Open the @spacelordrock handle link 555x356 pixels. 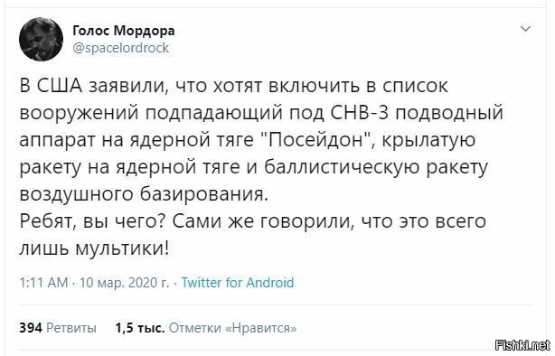point(121,48)
